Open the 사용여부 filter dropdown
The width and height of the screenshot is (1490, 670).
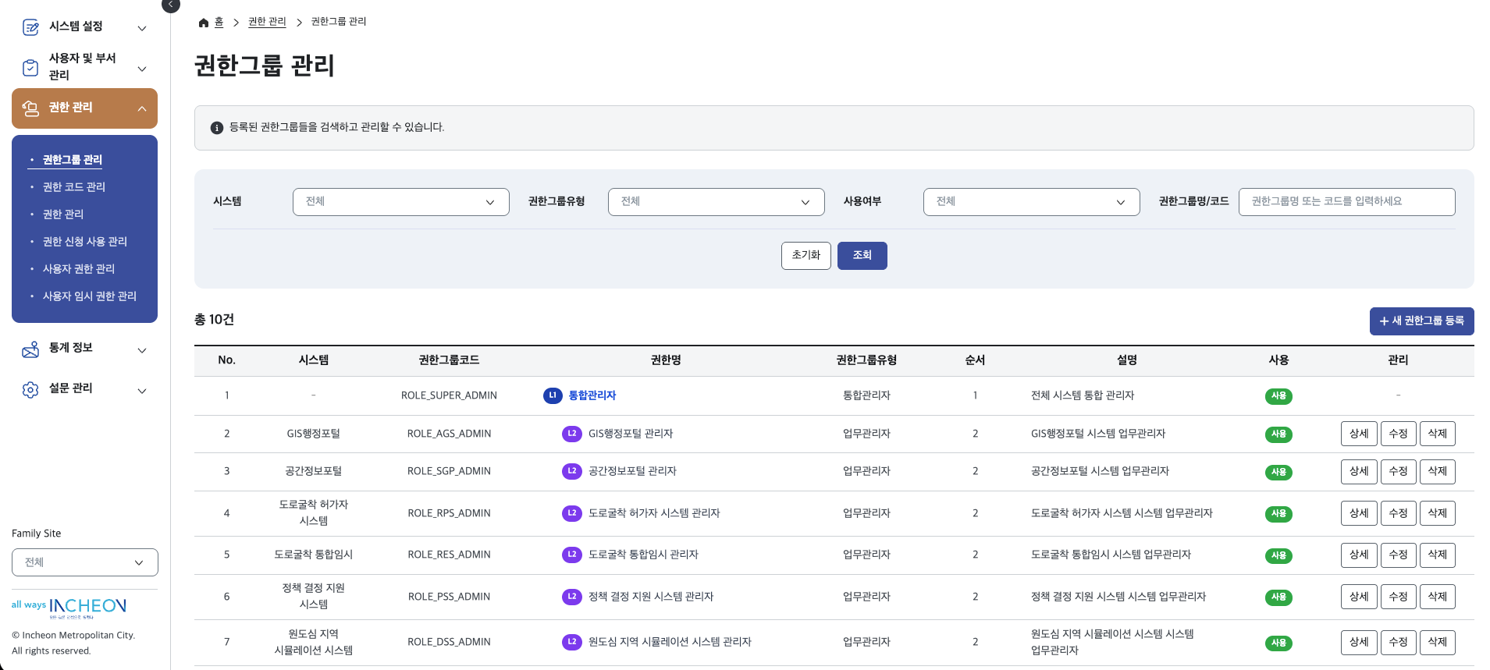coord(1031,202)
